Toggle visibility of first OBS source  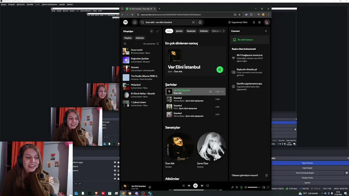pos(115,162)
